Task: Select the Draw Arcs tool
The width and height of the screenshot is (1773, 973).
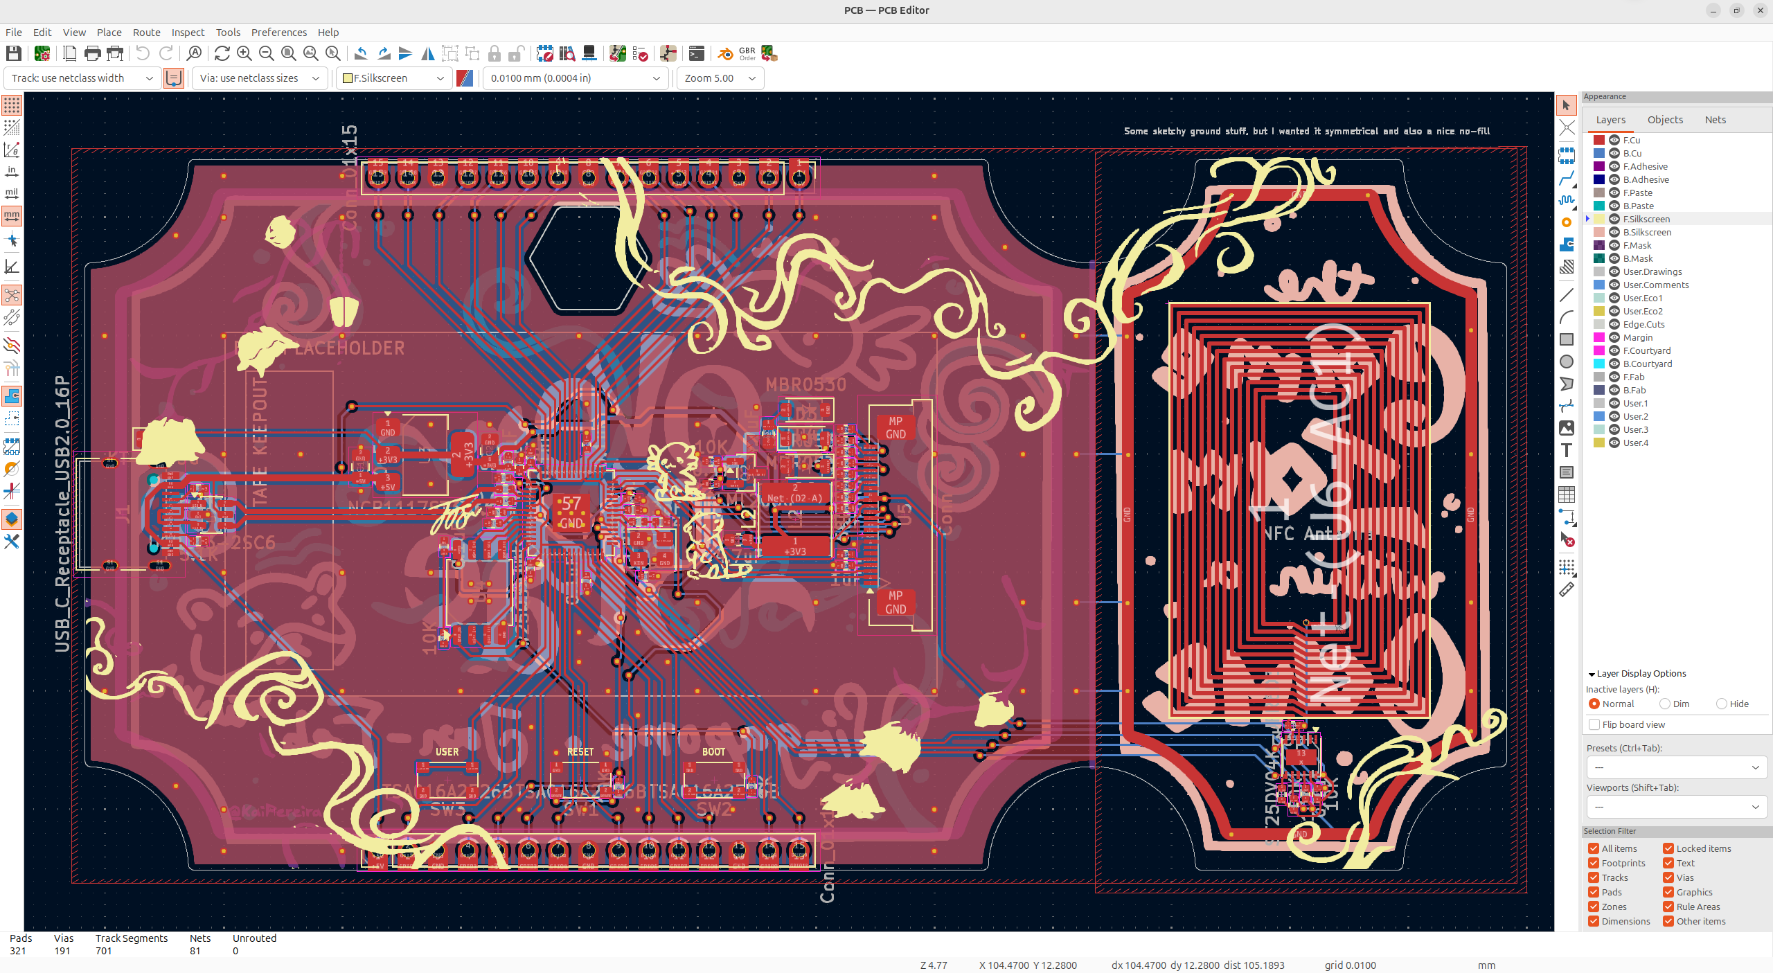Action: pos(1567,317)
